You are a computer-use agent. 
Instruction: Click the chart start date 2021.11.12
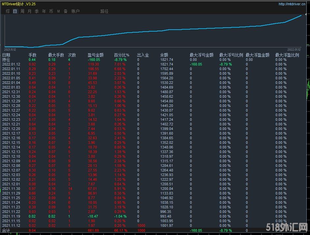pos(10,50)
